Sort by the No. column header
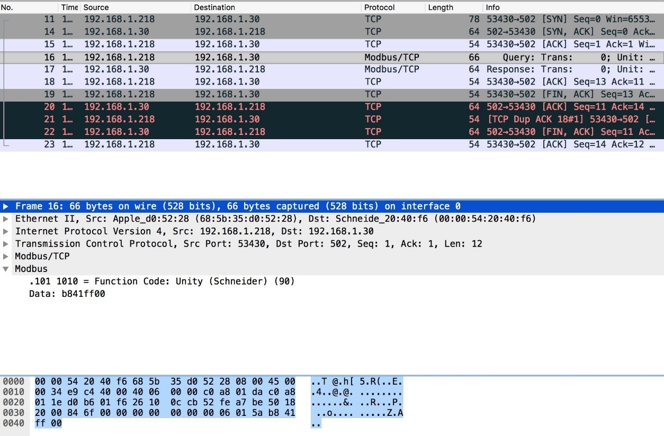This screenshot has height=436, width=664. (x=29, y=7)
